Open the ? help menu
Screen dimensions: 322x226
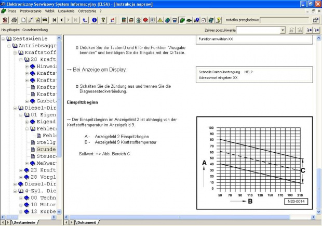pos(101,11)
